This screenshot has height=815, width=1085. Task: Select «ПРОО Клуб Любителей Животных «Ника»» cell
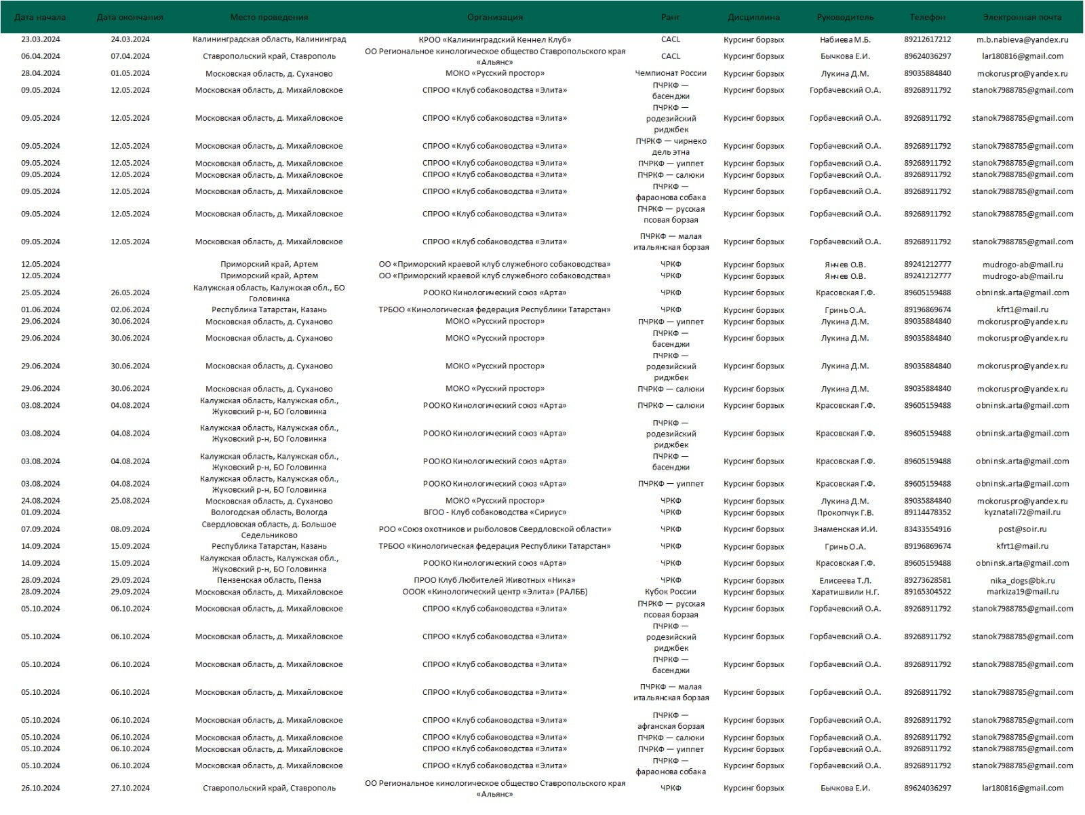pos(495,580)
